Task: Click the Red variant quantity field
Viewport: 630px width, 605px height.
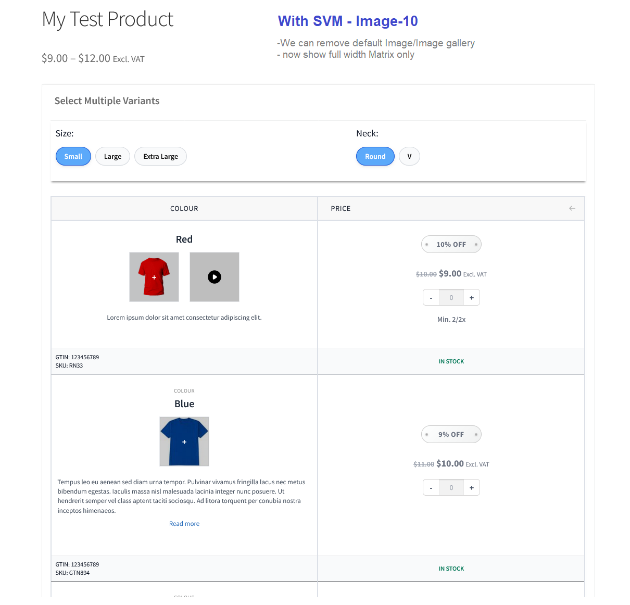Action: (x=451, y=298)
